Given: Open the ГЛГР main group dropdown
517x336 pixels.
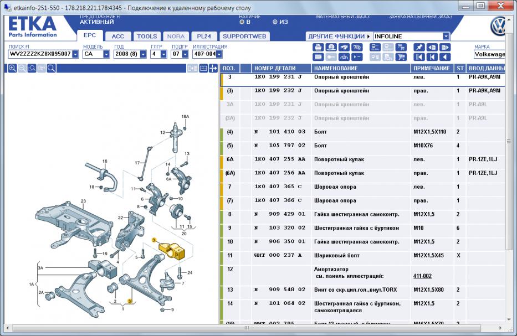Looking at the screenshot, I should point(163,54).
